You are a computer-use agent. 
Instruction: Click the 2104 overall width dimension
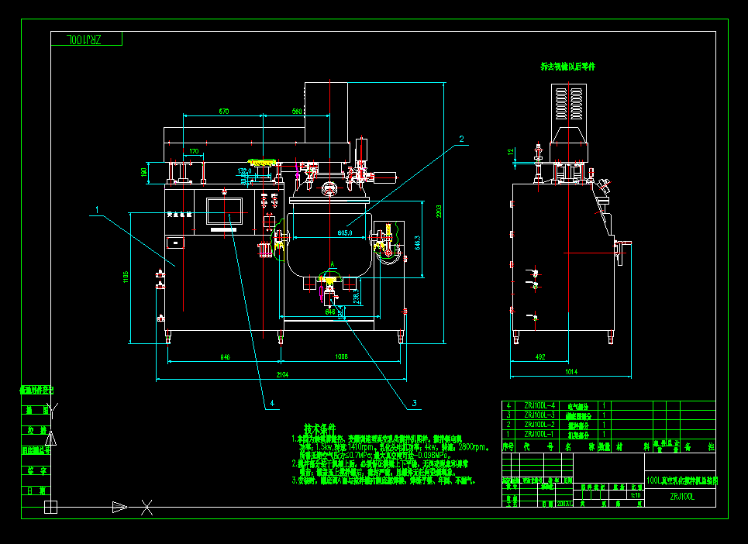click(x=282, y=375)
